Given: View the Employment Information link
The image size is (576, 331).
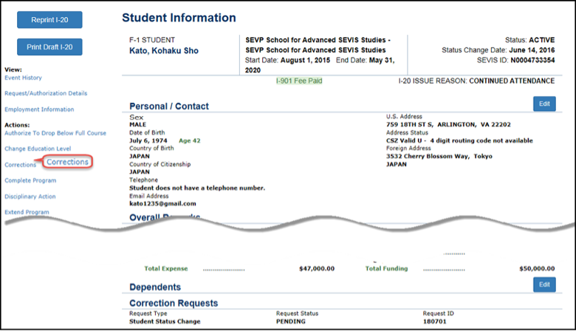Looking at the screenshot, I should tap(39, 109).
